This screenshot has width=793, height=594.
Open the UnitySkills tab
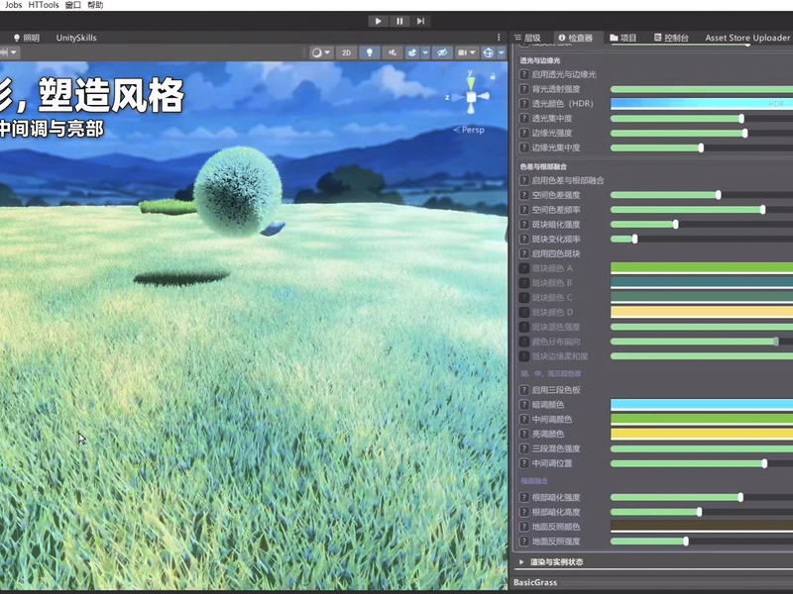pyautogui.click(x=76, y=38)
